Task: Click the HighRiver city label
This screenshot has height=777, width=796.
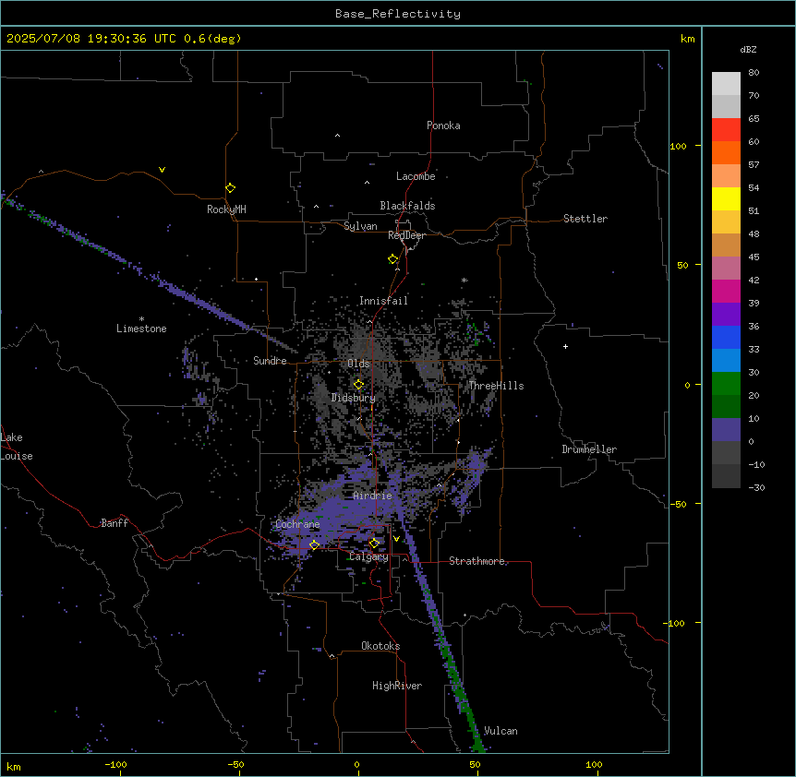Action: [x=397, y=686]
